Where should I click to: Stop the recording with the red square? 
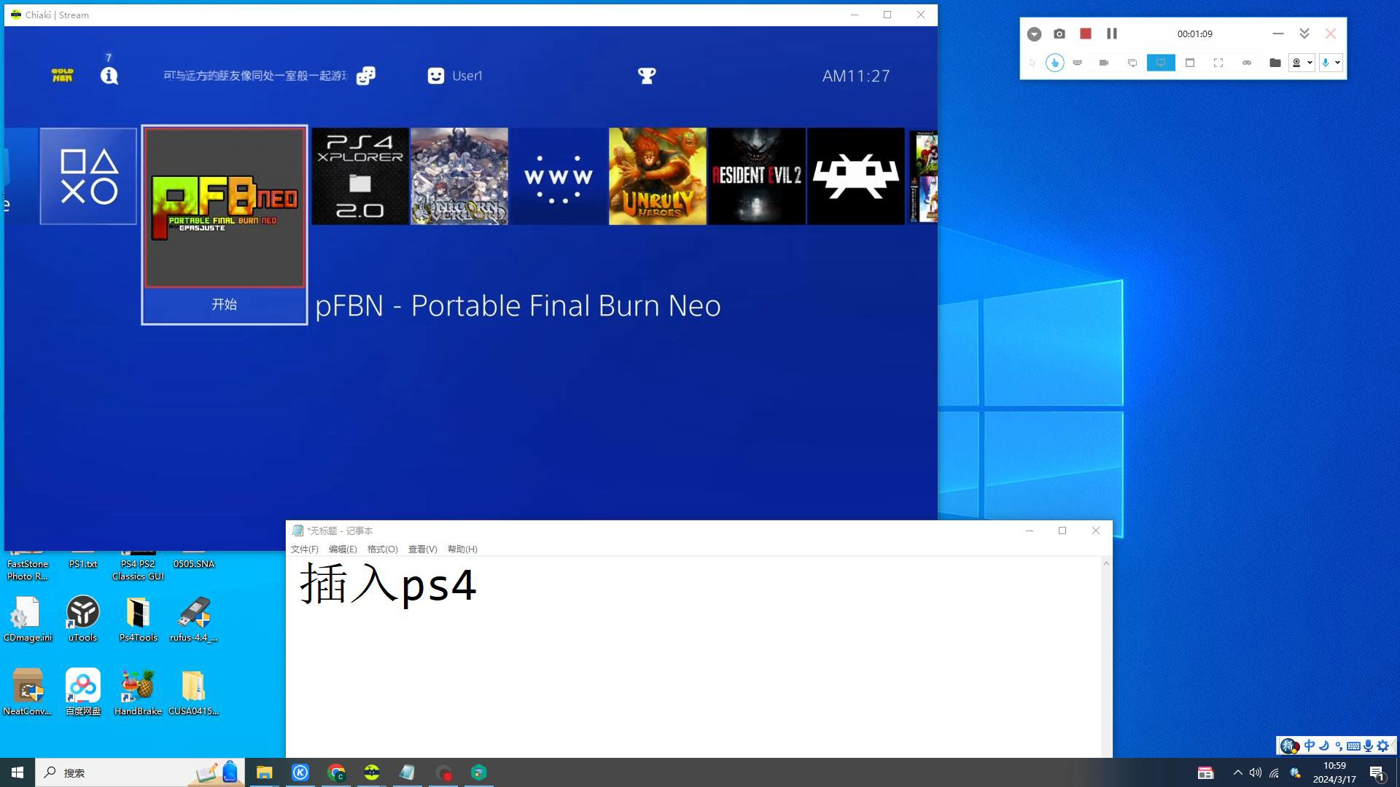[1085, 34]
